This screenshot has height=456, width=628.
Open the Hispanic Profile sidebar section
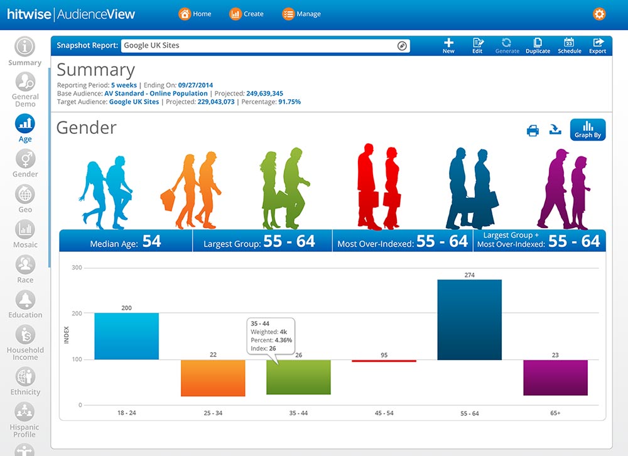pos(25,420)
